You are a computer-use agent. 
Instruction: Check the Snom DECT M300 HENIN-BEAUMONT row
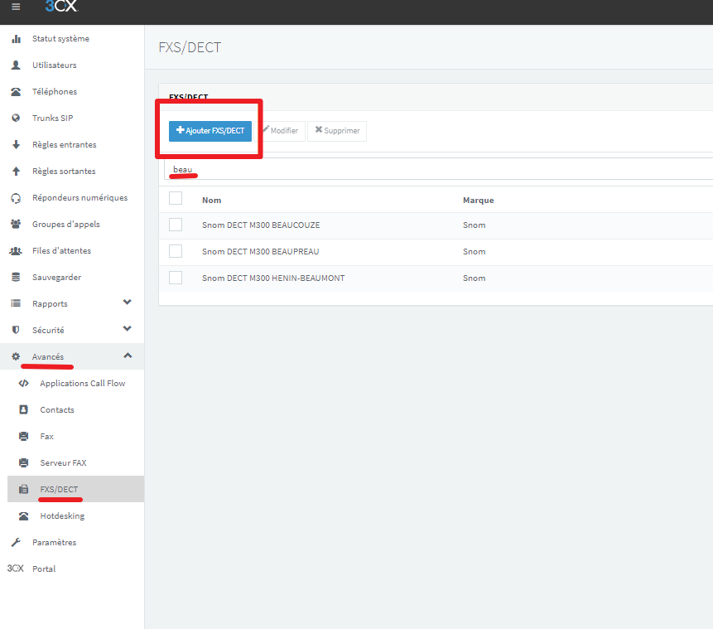[176, 278]
